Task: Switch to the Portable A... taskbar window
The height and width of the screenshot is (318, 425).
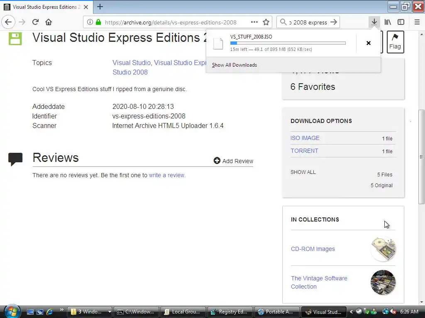Action: click(277, 312)
